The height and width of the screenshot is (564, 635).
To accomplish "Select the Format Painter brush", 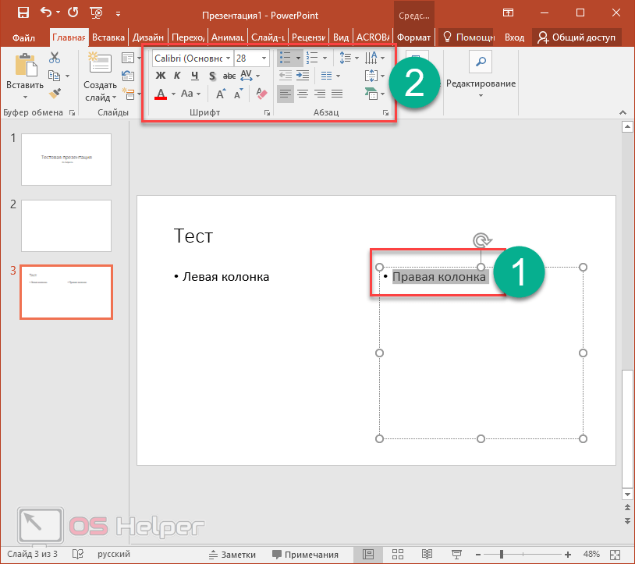I will tap(55, 94).
